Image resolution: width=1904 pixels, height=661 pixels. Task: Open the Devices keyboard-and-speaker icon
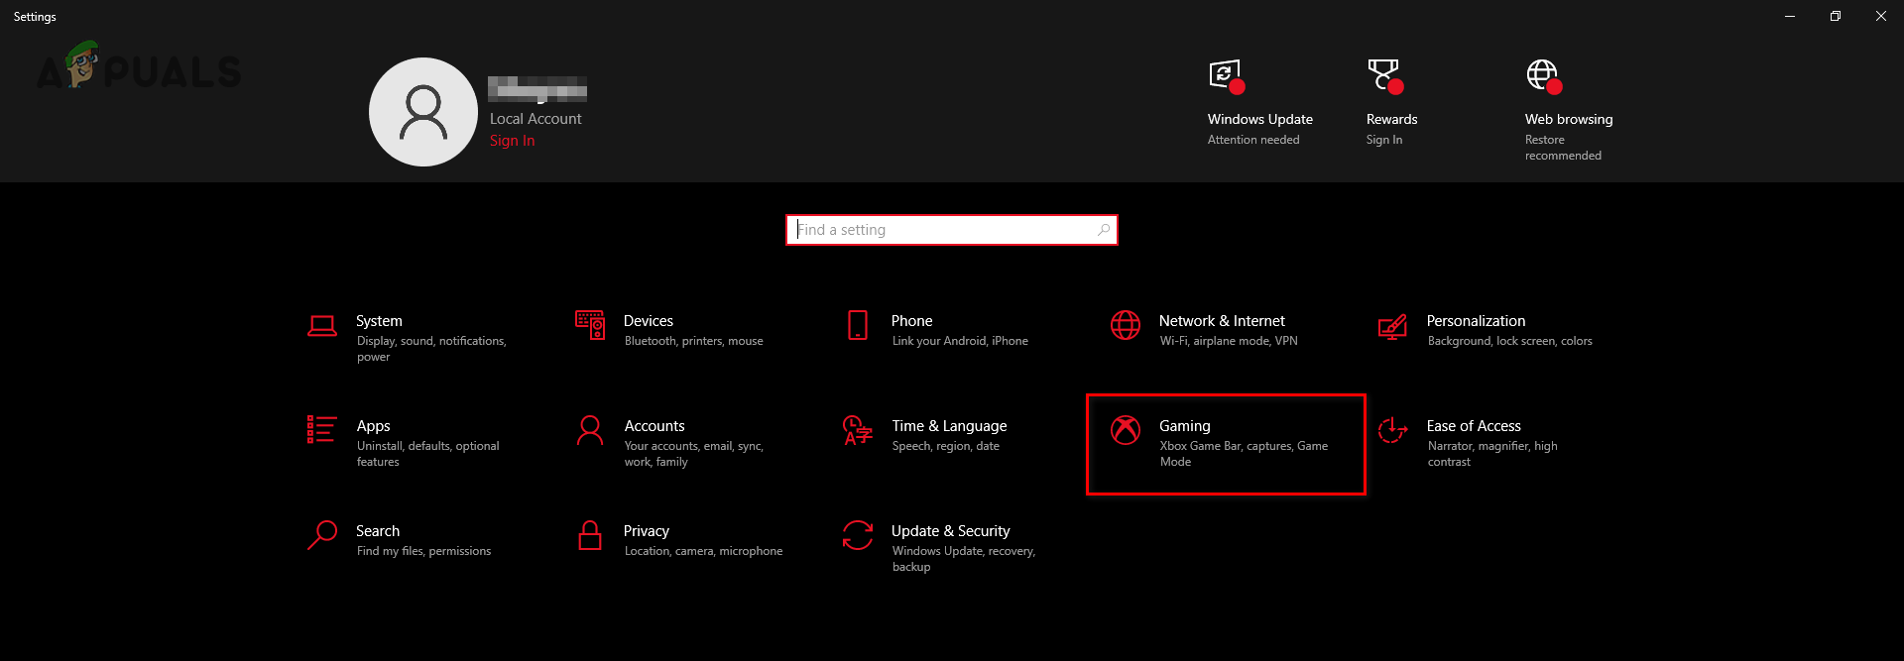pos(590,324)
